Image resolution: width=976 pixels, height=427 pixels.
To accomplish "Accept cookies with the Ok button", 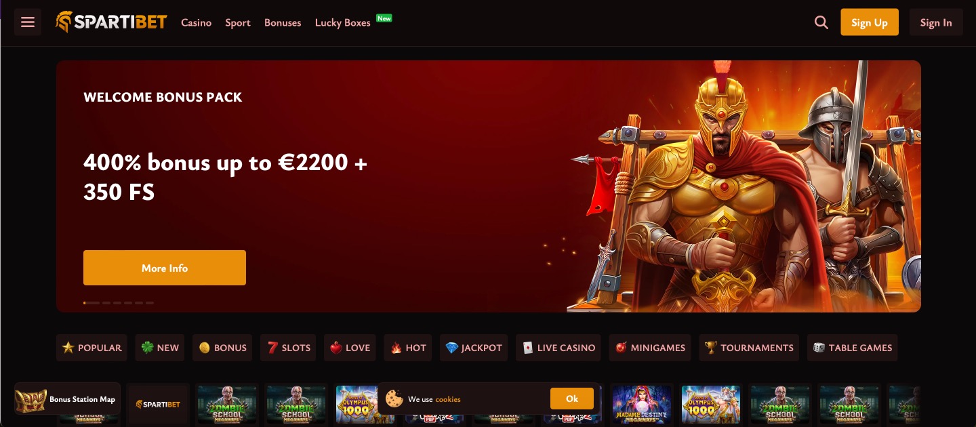I will tap(572, 399).
